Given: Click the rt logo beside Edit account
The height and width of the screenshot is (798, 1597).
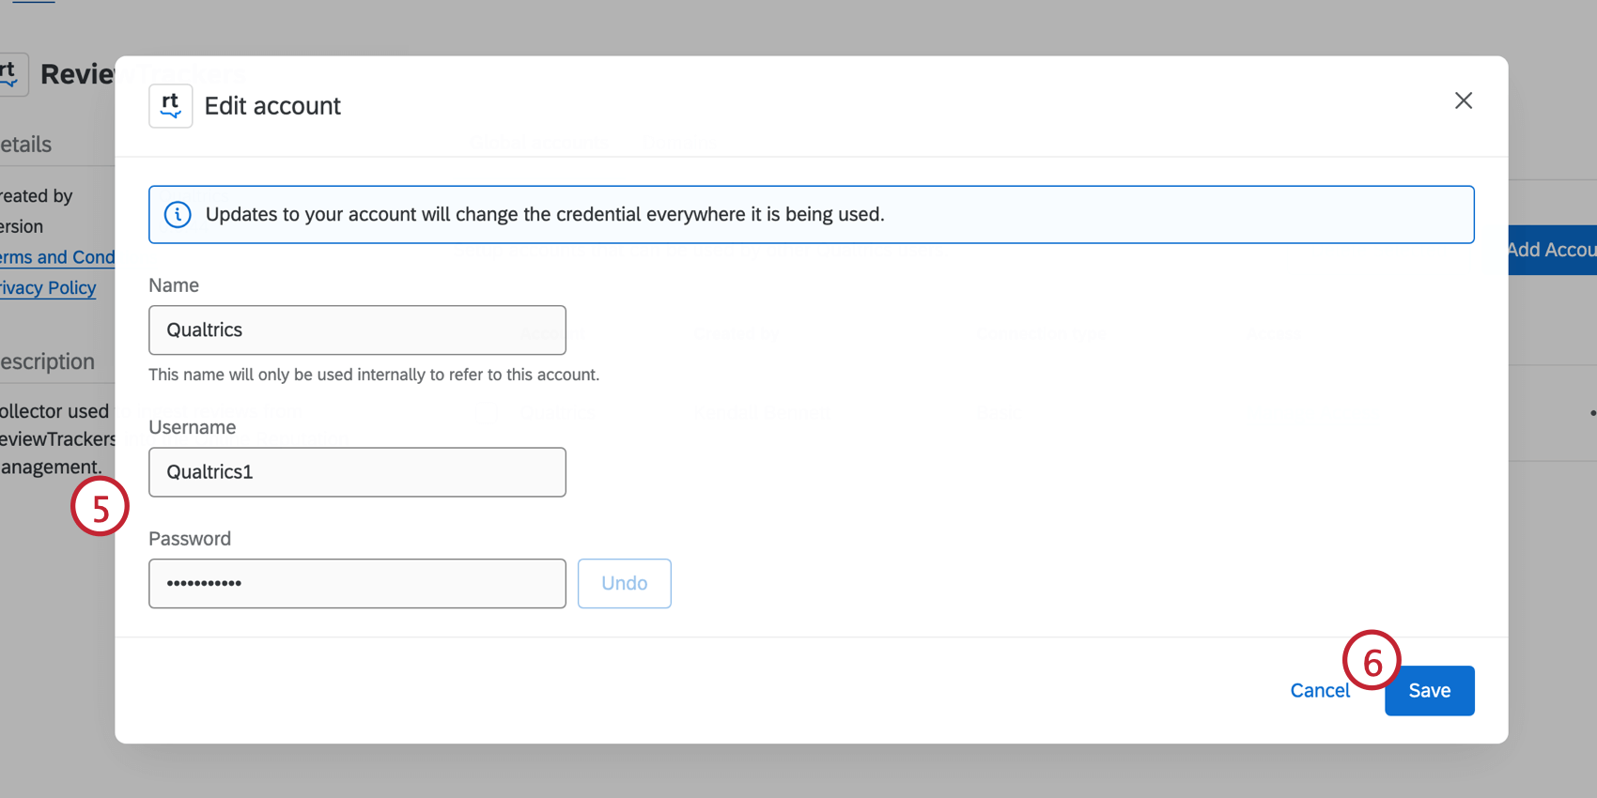Looking at the screenshot, I should tap(170, 106).
